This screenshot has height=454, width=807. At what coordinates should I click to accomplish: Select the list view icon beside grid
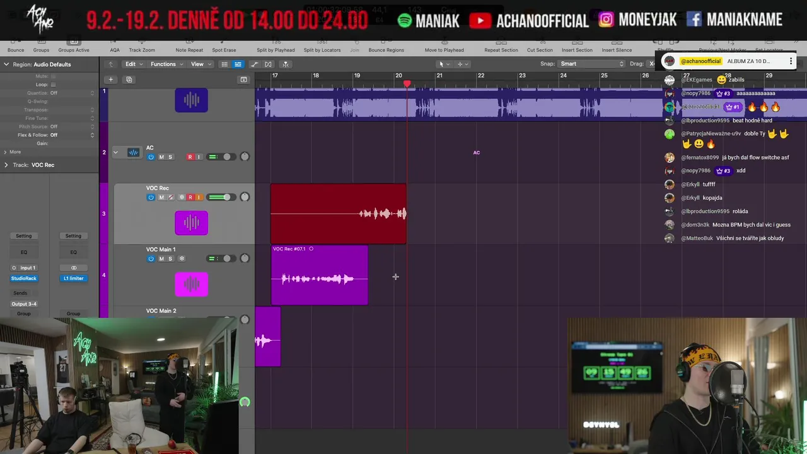pos(238,64)
